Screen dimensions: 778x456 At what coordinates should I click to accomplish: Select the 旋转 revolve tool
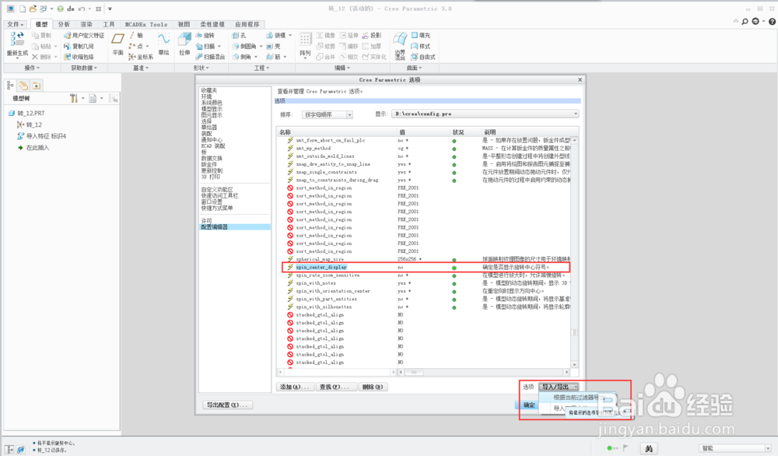click(205, 35)
